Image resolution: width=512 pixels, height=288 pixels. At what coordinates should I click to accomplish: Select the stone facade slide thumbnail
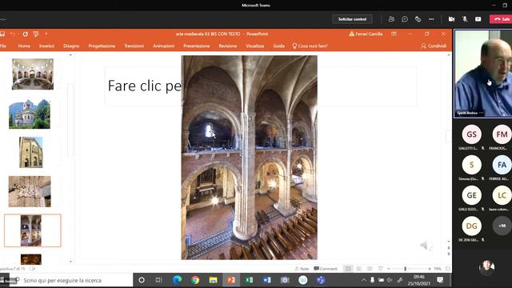click(30, 152)
